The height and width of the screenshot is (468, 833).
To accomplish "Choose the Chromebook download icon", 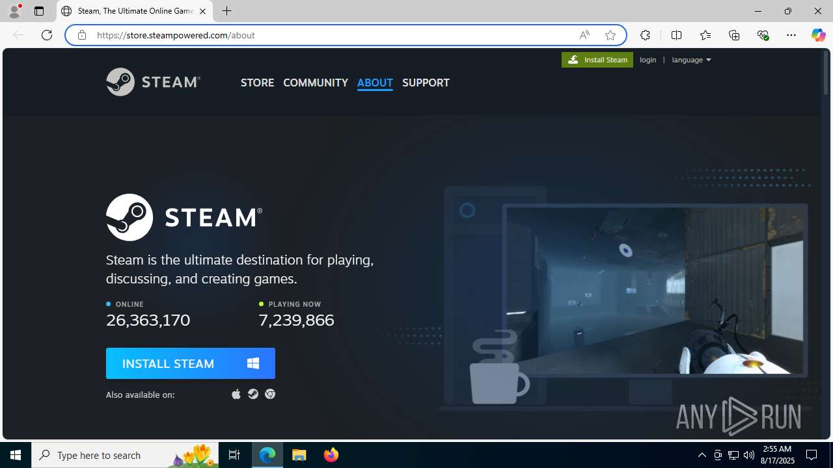I will [270, 394].
